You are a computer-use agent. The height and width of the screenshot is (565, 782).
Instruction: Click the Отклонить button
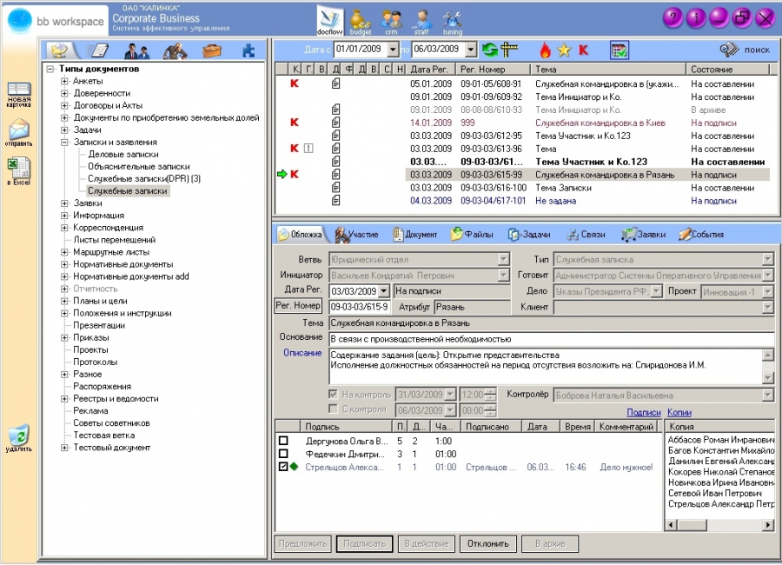[x=487, y=543]
